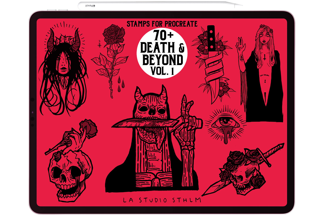Click the white "70+ Death & Beyond Vol. 1" badge
Screen dimensions: 324x216
(x=162, y=54)
